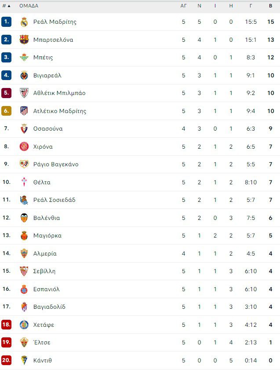The width and height of the screenshot is (280, 373).
Task: Click the Valencia club crest
Action: pos(24,218)
